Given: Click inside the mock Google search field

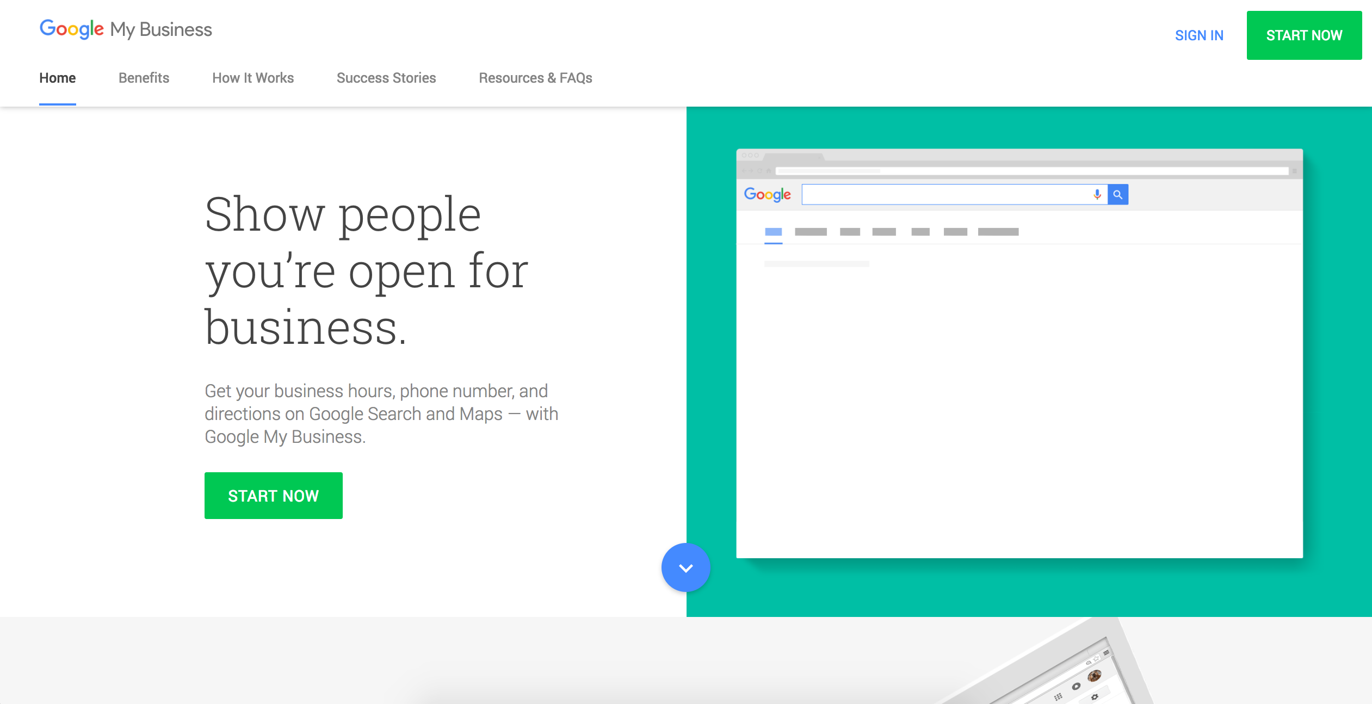Looking at the screenshot, I should 944,194.
